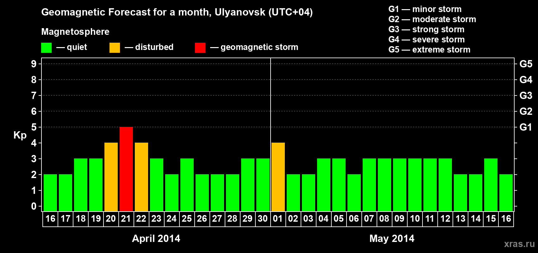Screen dimensions: 538x253
Task: Click the green bar for April 16
Action: point(50,193)
